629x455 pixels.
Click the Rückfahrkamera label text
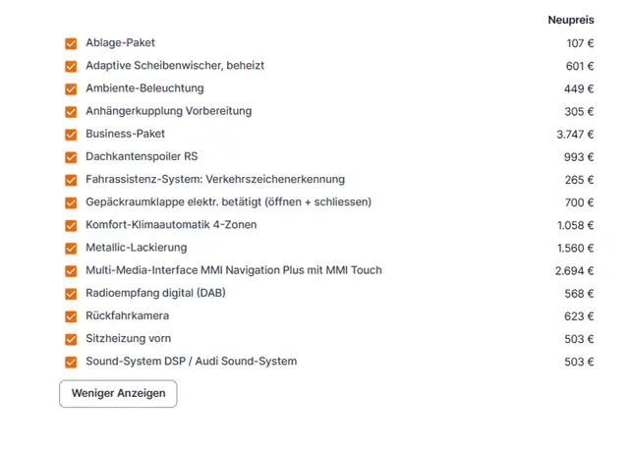point(127,316)
